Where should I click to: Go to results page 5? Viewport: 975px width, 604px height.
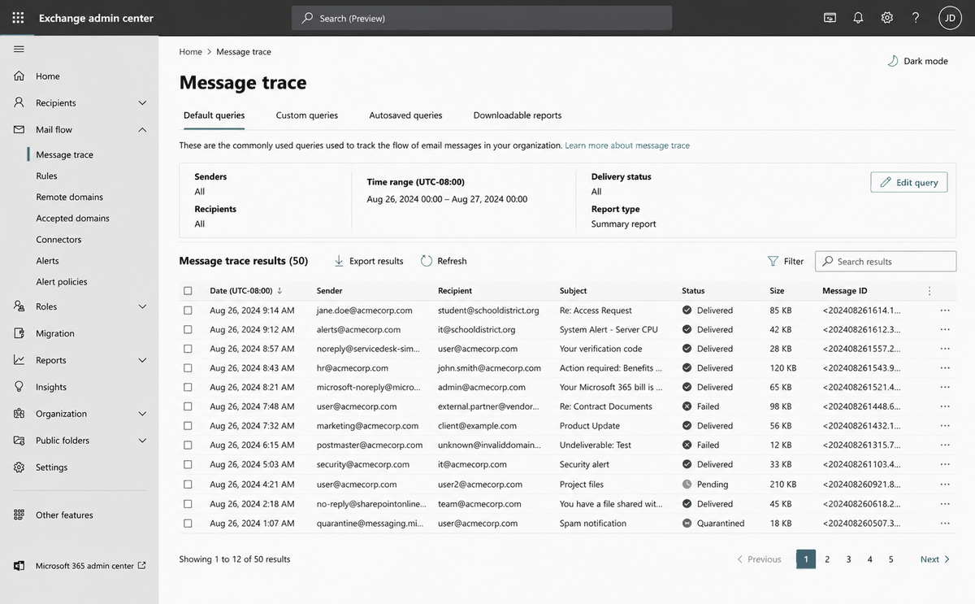(890, 559)
